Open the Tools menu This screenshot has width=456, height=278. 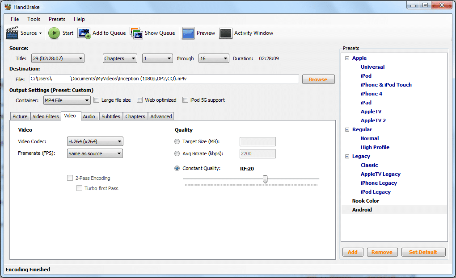coord(34,19)
